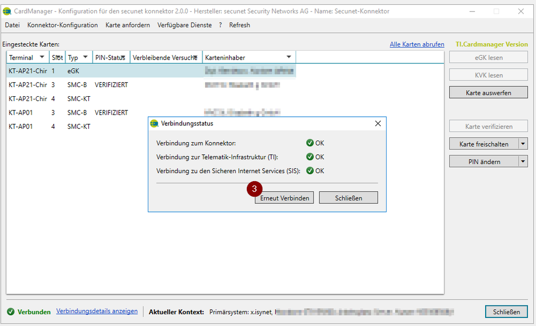Expand the Karte freischalten dropdown arrow

pos(523,144)
